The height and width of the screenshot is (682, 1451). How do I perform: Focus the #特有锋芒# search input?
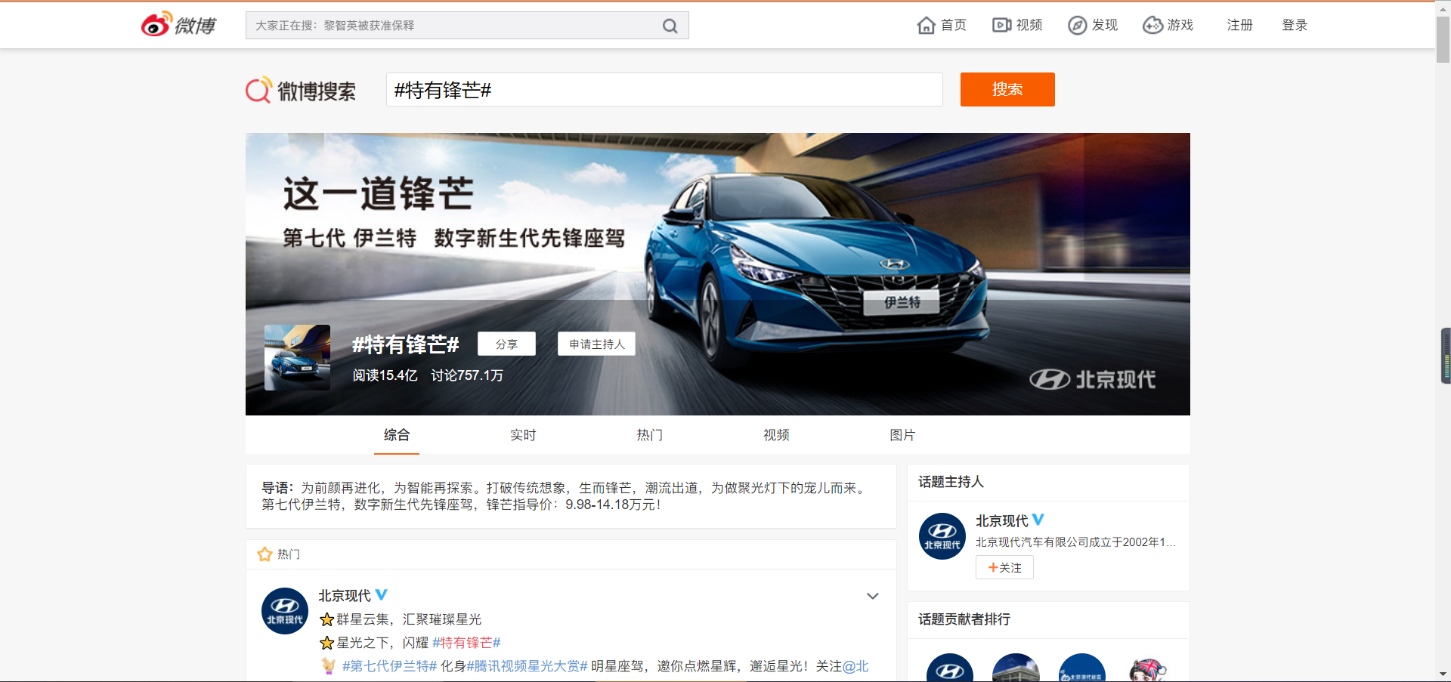[x=664, y=90]
